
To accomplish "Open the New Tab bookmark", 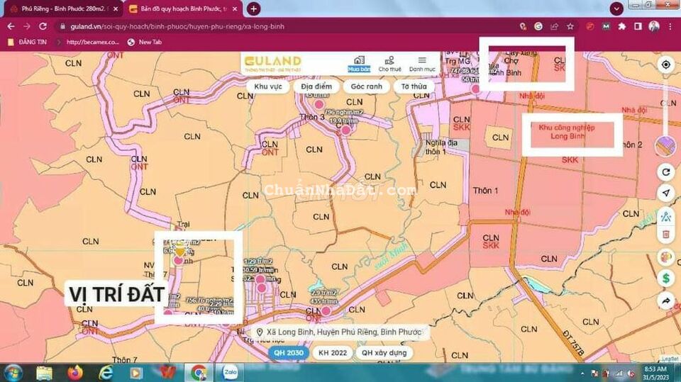I will coord(144,42).
